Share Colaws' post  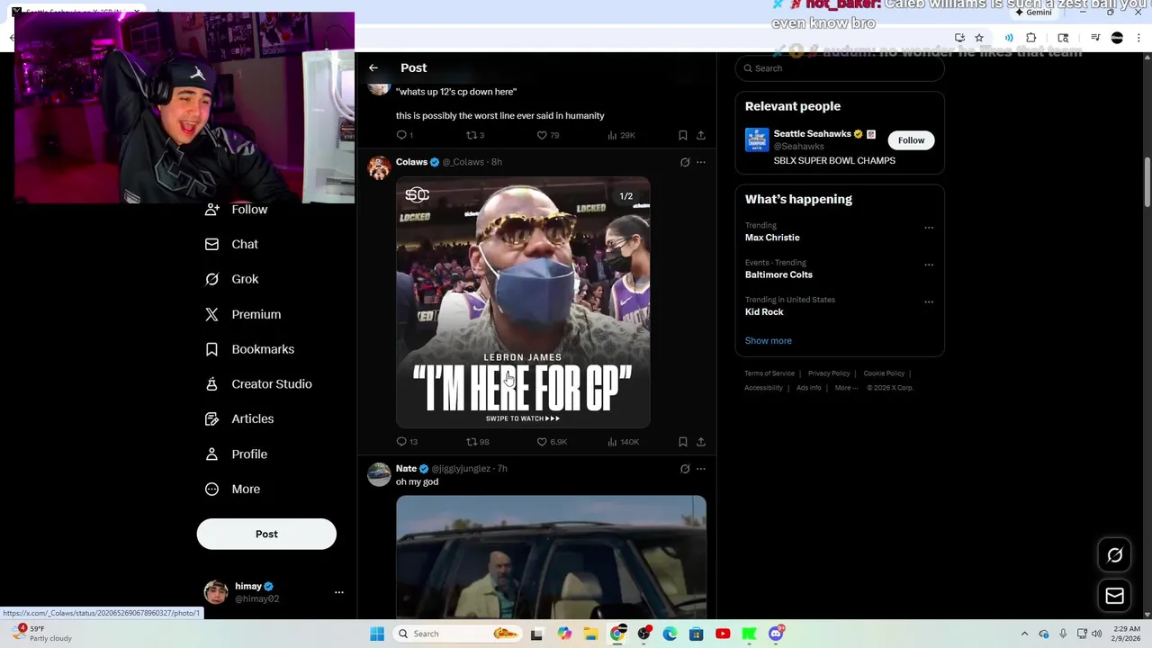(701, 442)
